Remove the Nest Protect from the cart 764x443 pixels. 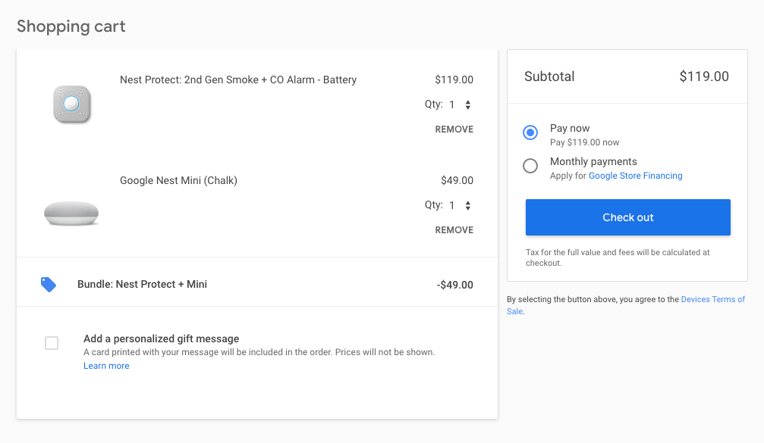pyautogui.click(x=454, y=129)
